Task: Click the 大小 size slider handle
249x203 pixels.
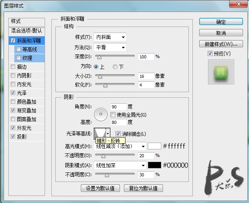Action: click(100, 77)
